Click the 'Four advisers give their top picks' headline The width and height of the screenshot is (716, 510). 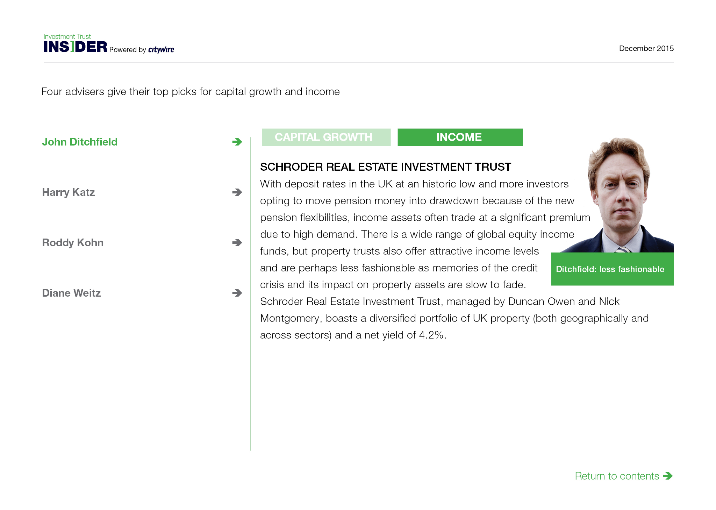(191, 91)
